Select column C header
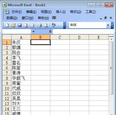116x115 pixels. (60, 37)
